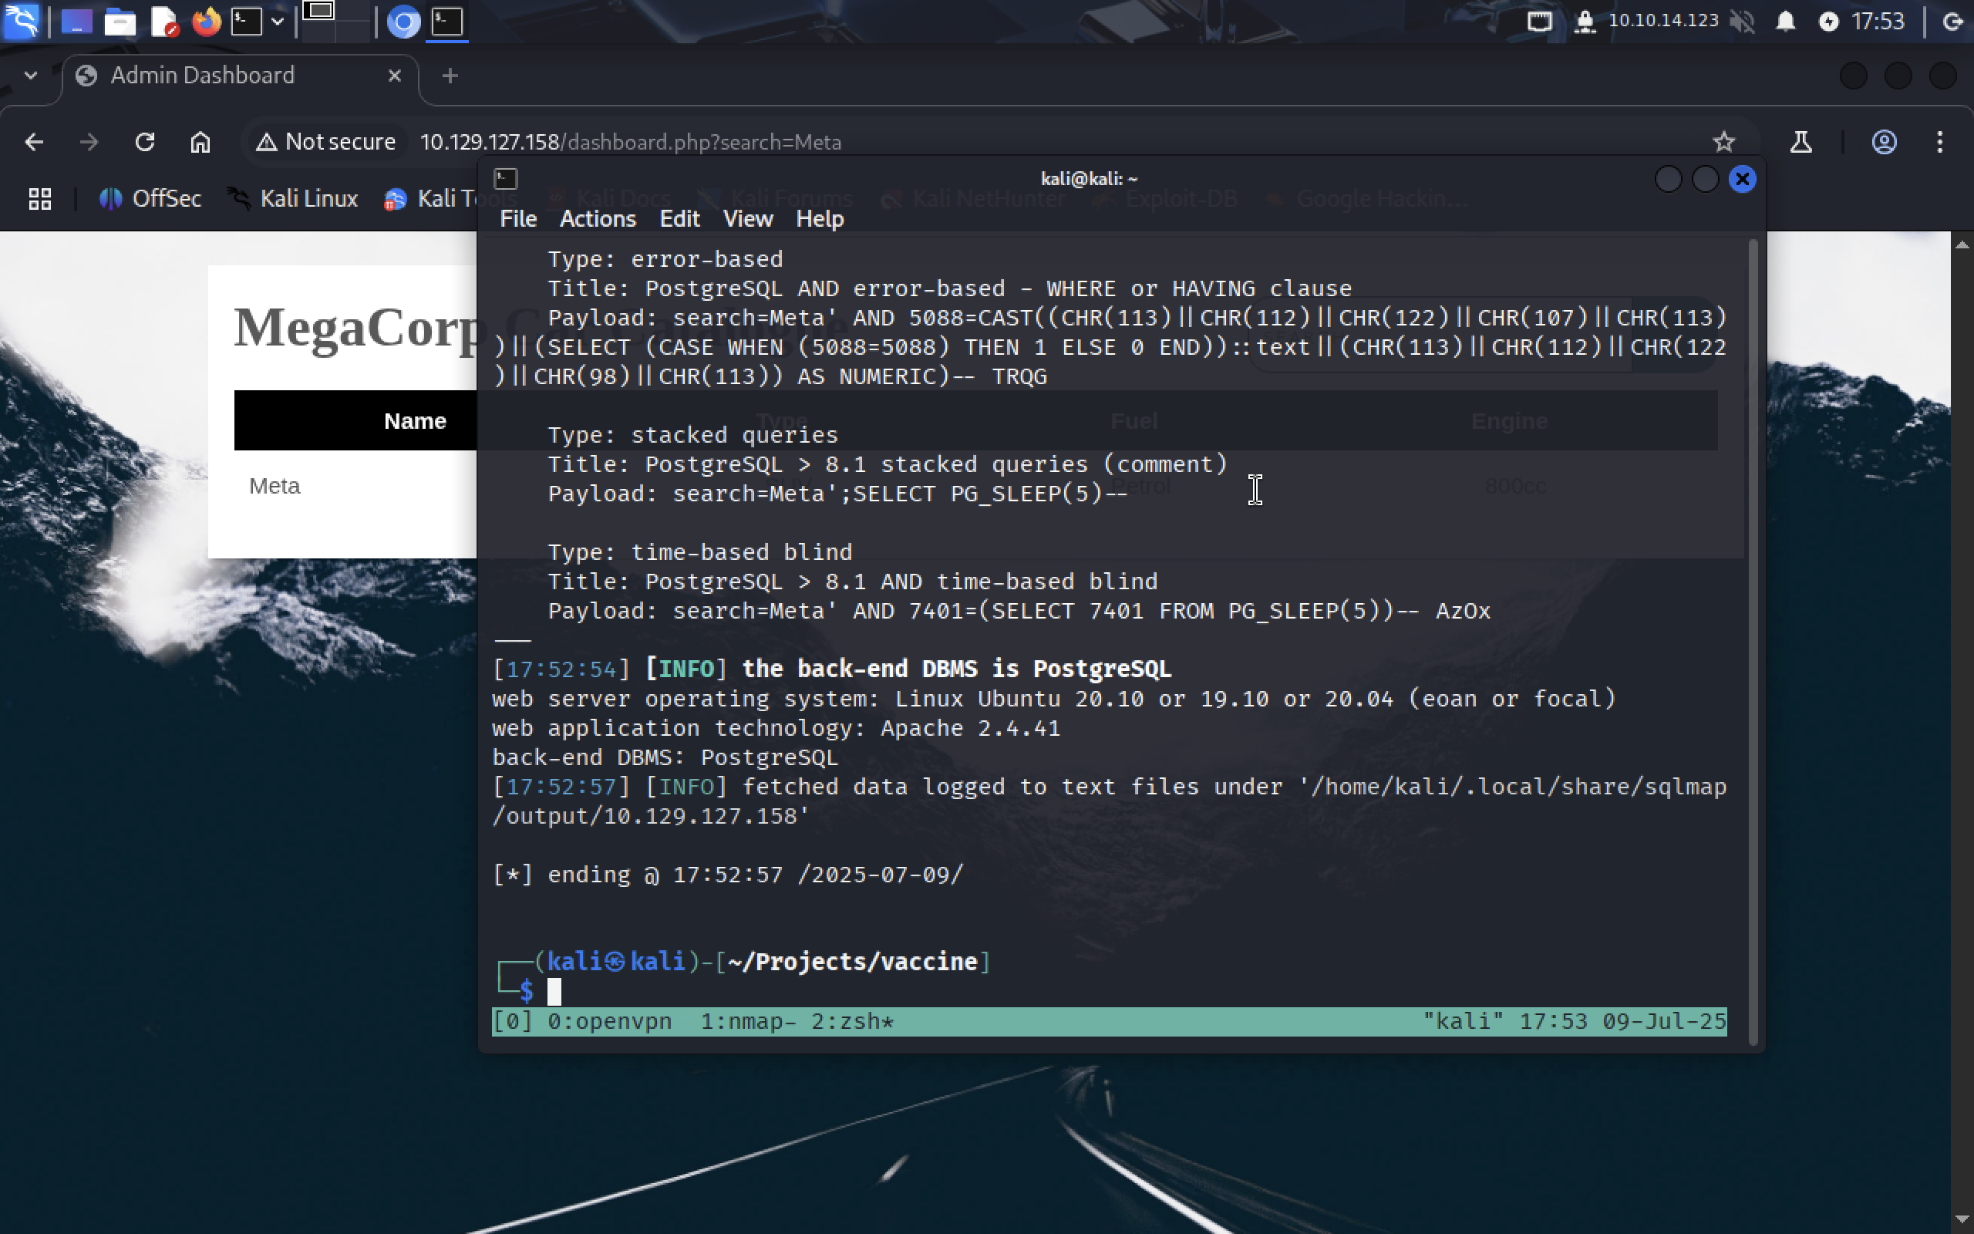Switch to first workspace in pager

click(x=319, y=22)
